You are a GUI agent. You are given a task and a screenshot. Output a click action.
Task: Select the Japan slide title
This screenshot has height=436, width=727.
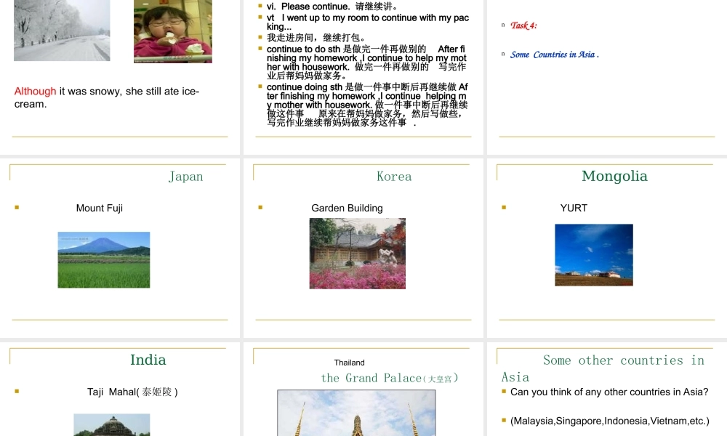(x=186, y=177)
